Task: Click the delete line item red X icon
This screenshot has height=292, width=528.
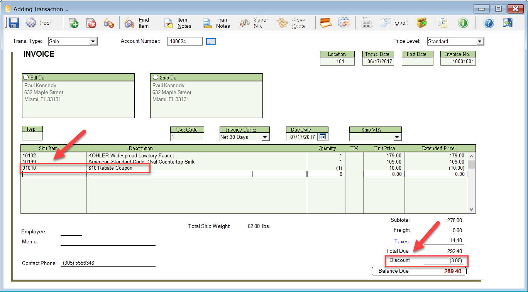Action: (91, 23)
